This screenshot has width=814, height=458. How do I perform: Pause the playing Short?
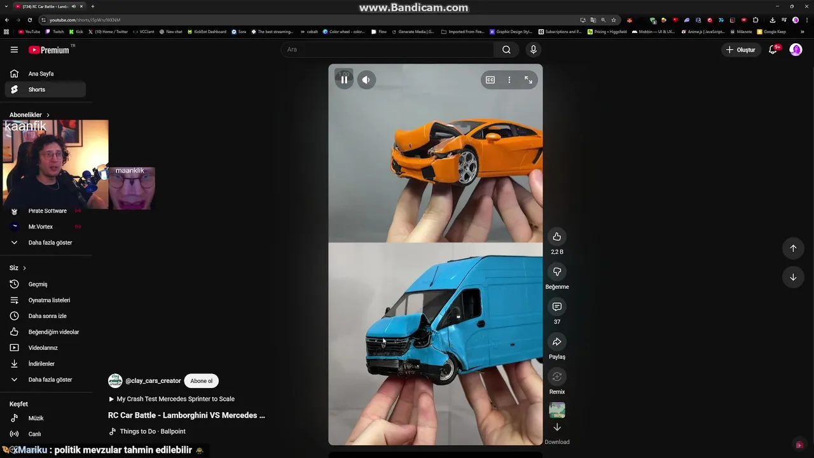coord(344,80)
